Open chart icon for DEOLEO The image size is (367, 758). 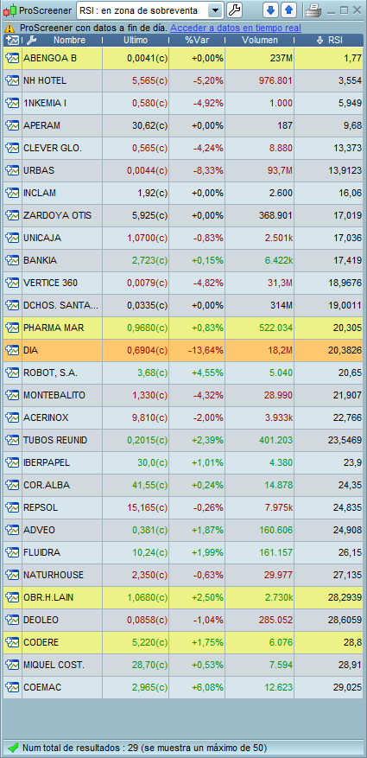click(12, 621)
